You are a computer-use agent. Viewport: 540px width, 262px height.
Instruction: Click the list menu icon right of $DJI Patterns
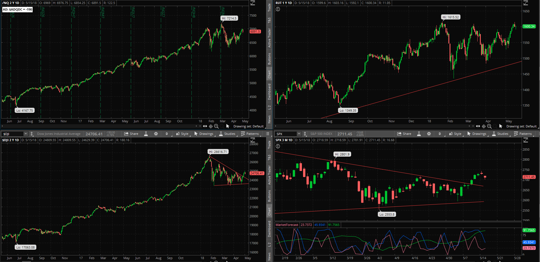[268, 134]
